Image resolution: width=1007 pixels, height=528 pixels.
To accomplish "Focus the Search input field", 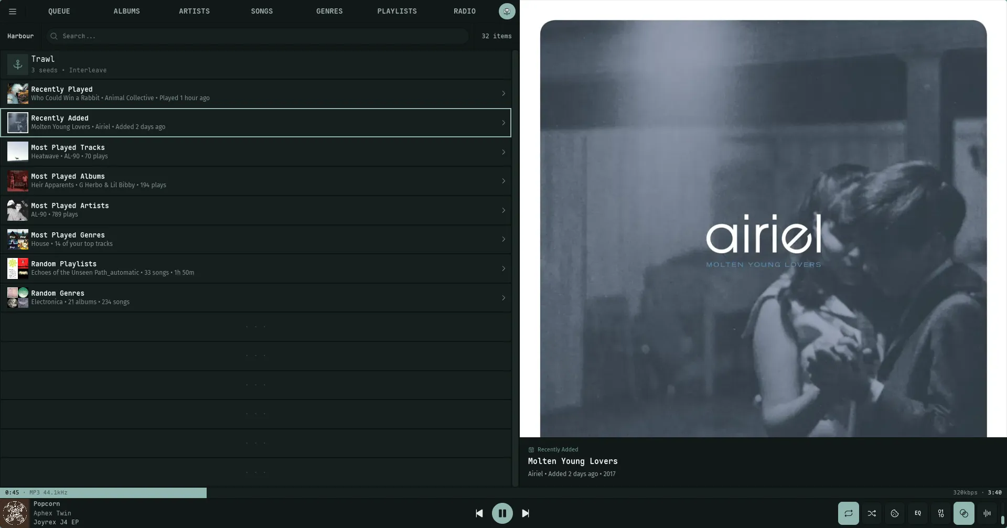I will click(x=257, y=36).
